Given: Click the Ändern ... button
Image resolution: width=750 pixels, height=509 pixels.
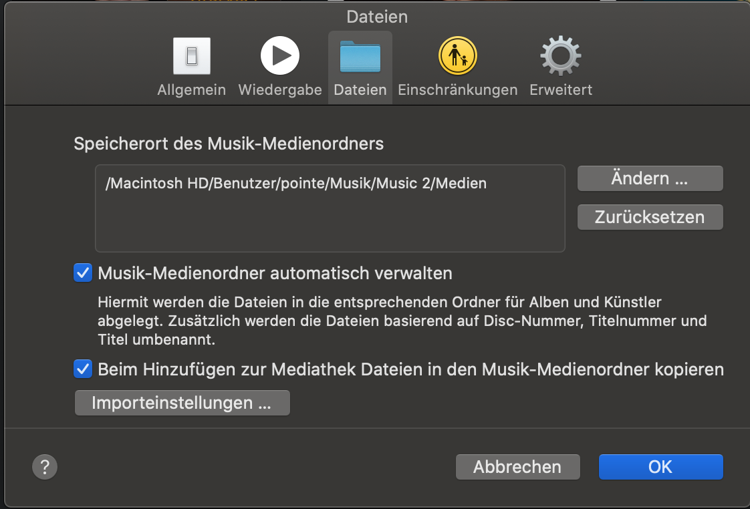Looking at the screenshot, I should point(650,178).
